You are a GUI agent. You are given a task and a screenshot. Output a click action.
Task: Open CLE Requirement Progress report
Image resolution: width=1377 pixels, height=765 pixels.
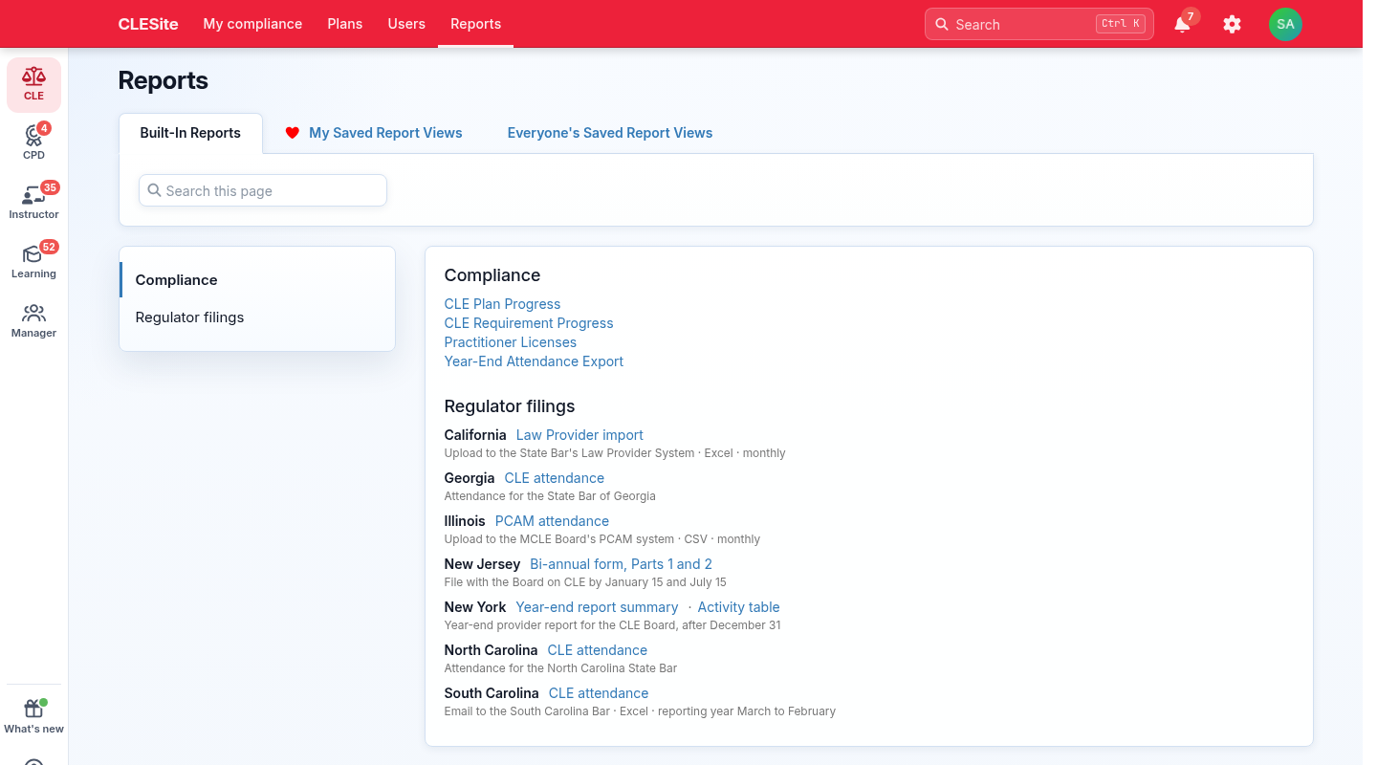coord(529,323)
